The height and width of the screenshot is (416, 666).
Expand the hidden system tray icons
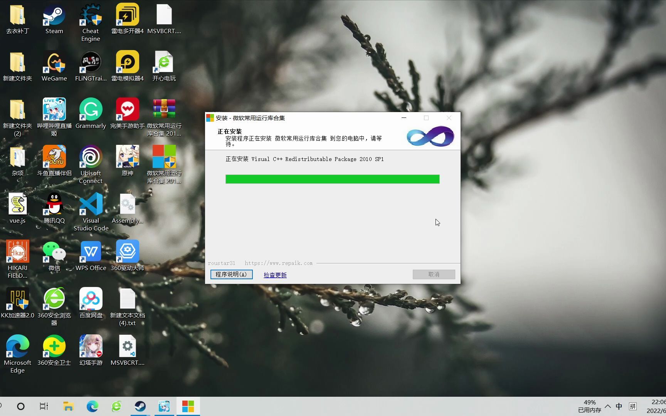[x=608, y=406]
